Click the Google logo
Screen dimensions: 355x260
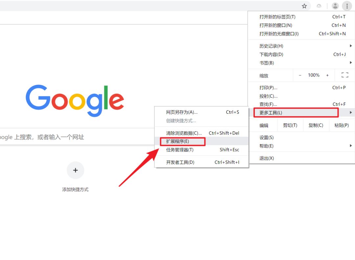pyautogui.click(x=75, y=101)
